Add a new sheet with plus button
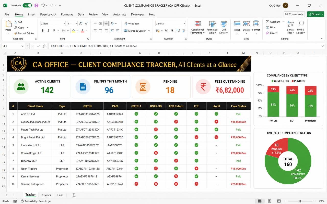327x204 pixels. 74,195
